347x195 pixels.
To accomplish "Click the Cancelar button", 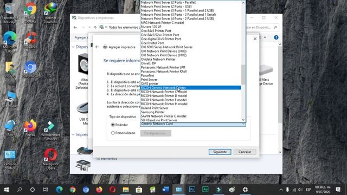I will tap(245, 152).
